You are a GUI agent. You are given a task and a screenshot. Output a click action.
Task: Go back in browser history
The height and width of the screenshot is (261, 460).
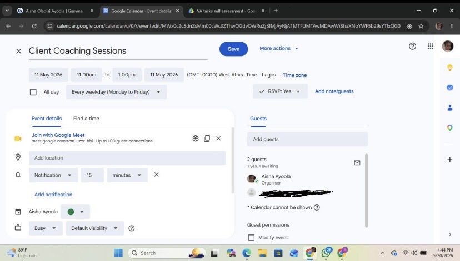(x=8, y=26)
